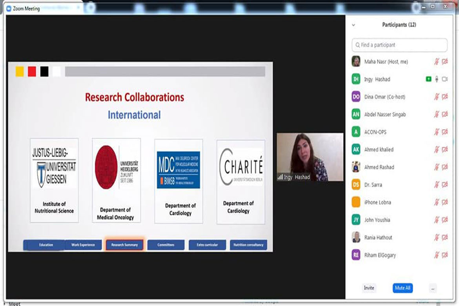Click the DO avatar for Dina Omar

pos(356,97)
